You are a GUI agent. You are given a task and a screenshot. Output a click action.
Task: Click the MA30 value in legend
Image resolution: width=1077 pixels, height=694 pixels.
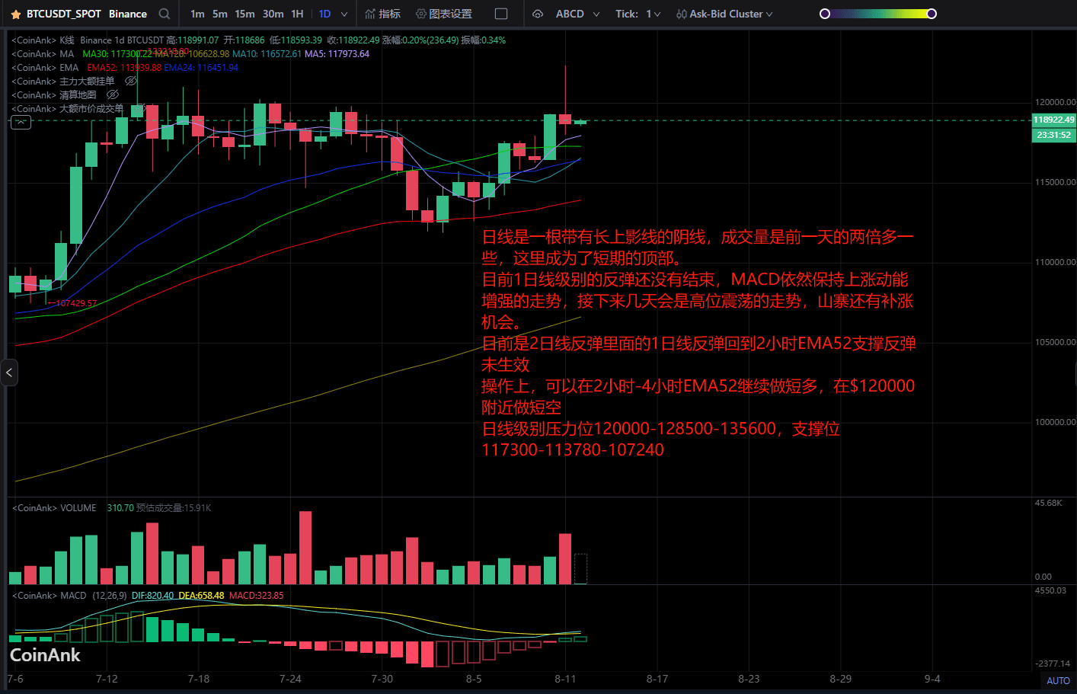coord(117,53)
